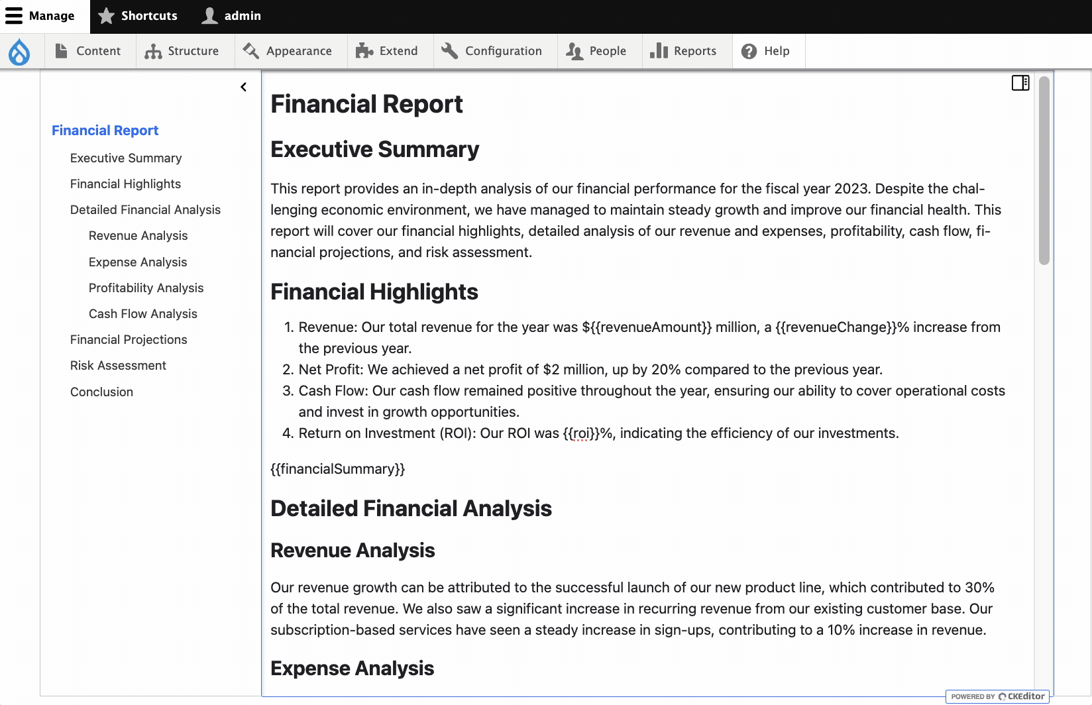
Task: Open the Financial Report outline link
Action: pyautogui.click(x=105, y=130)
